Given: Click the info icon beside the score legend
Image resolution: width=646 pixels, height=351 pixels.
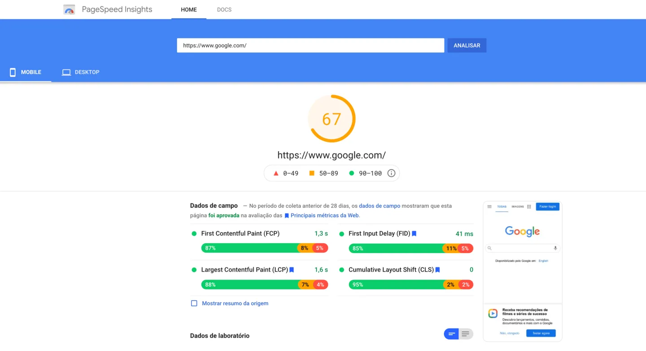Looking at the screenshot, I should click(391, 173).
